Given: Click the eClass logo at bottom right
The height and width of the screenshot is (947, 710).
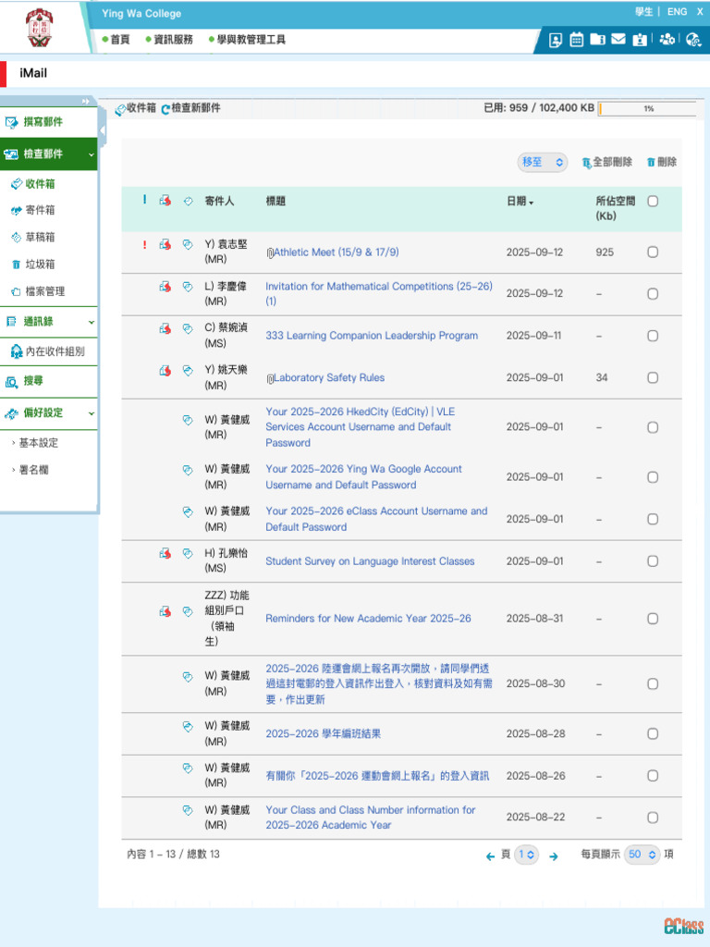Looking at the screenshot, I should coord(683,926).
